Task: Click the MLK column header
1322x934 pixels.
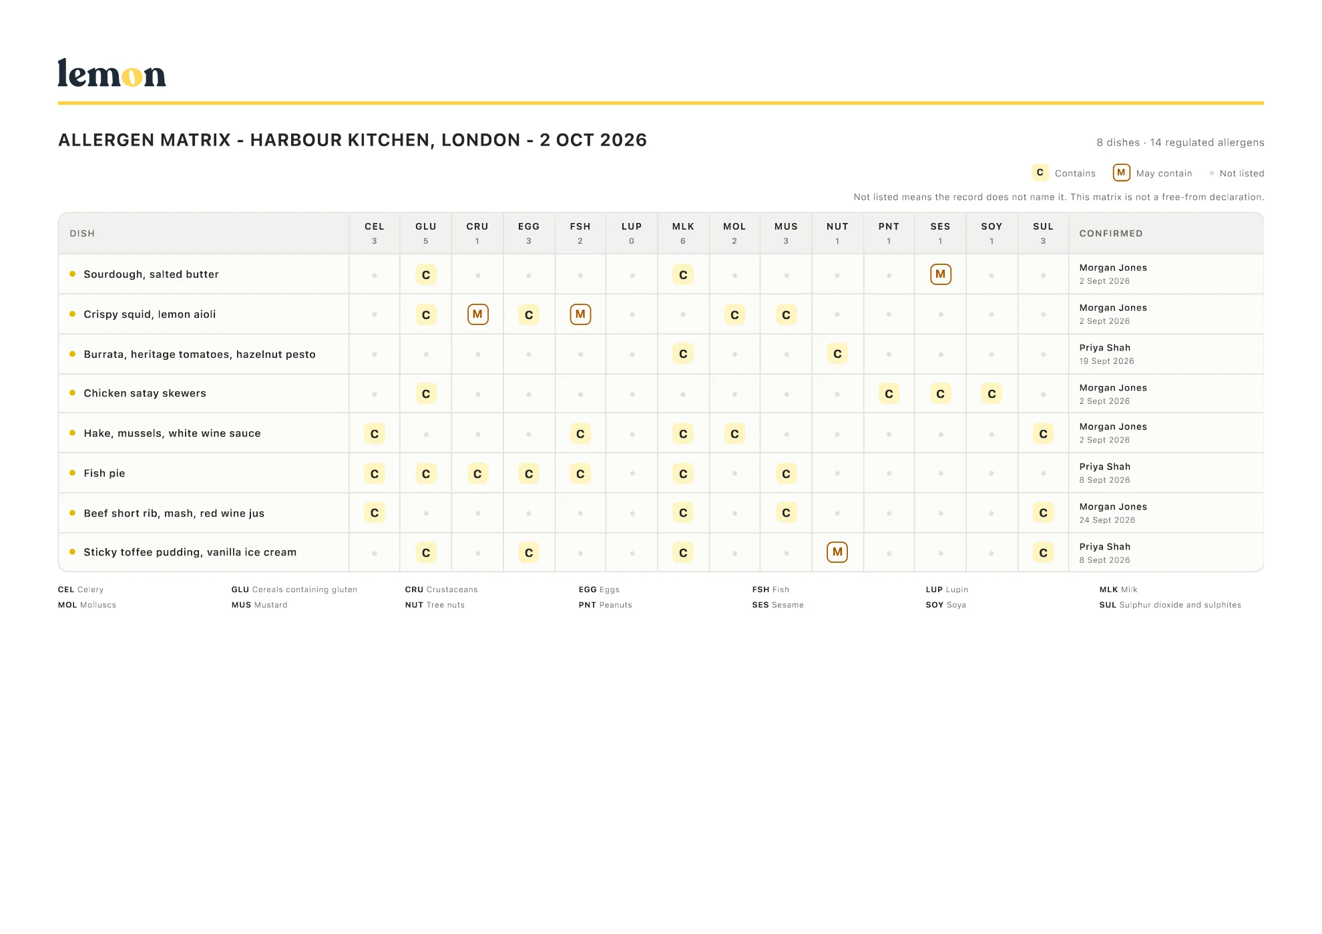Action: tap(683, 233)
